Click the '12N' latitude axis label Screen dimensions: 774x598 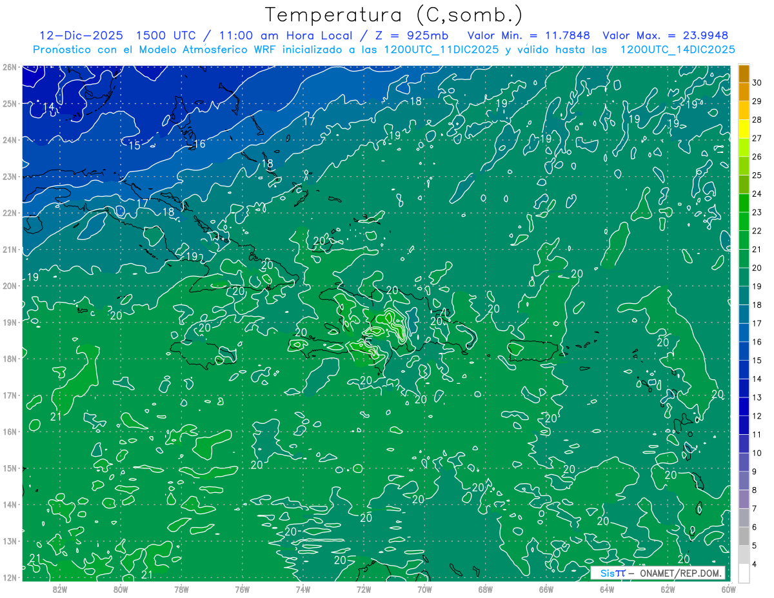pos(9,577)
